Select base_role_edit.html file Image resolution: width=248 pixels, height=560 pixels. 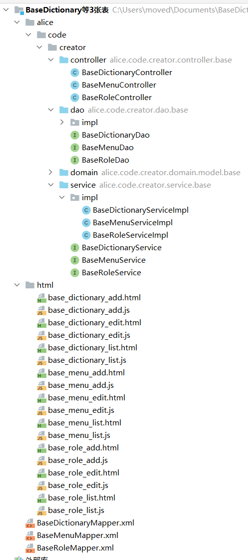(x=84, y=472)
